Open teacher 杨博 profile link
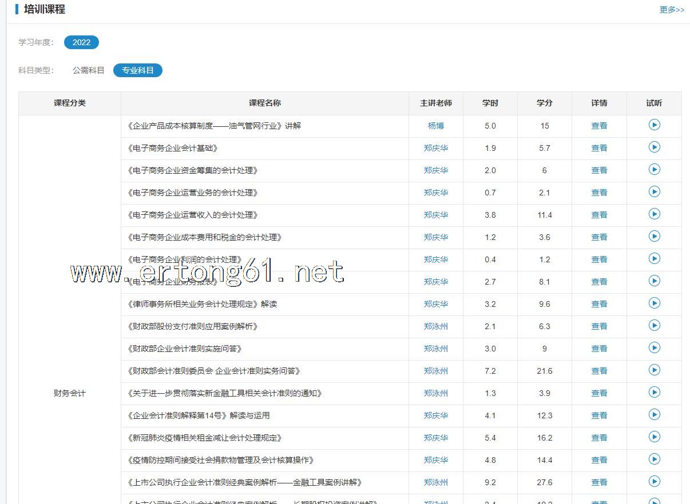The image size is (690, 504). tap(436, 126)
